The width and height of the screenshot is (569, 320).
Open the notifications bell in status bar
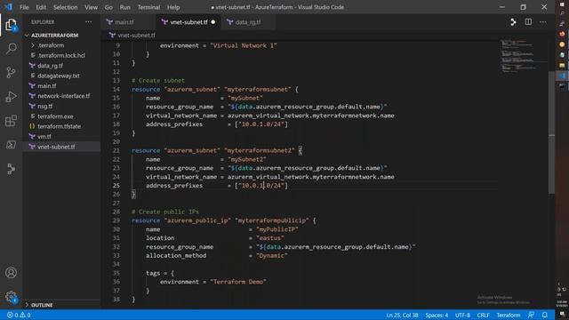point(545,315)
